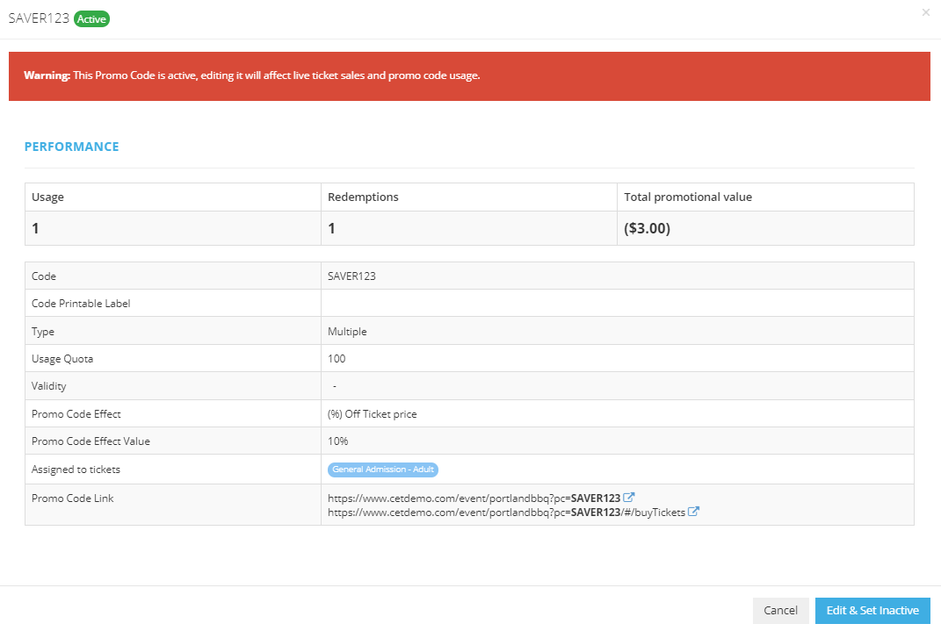Viewport: 941px width, 631px height.
Task: Click the 10% effect value
Action: pos(338,441)
